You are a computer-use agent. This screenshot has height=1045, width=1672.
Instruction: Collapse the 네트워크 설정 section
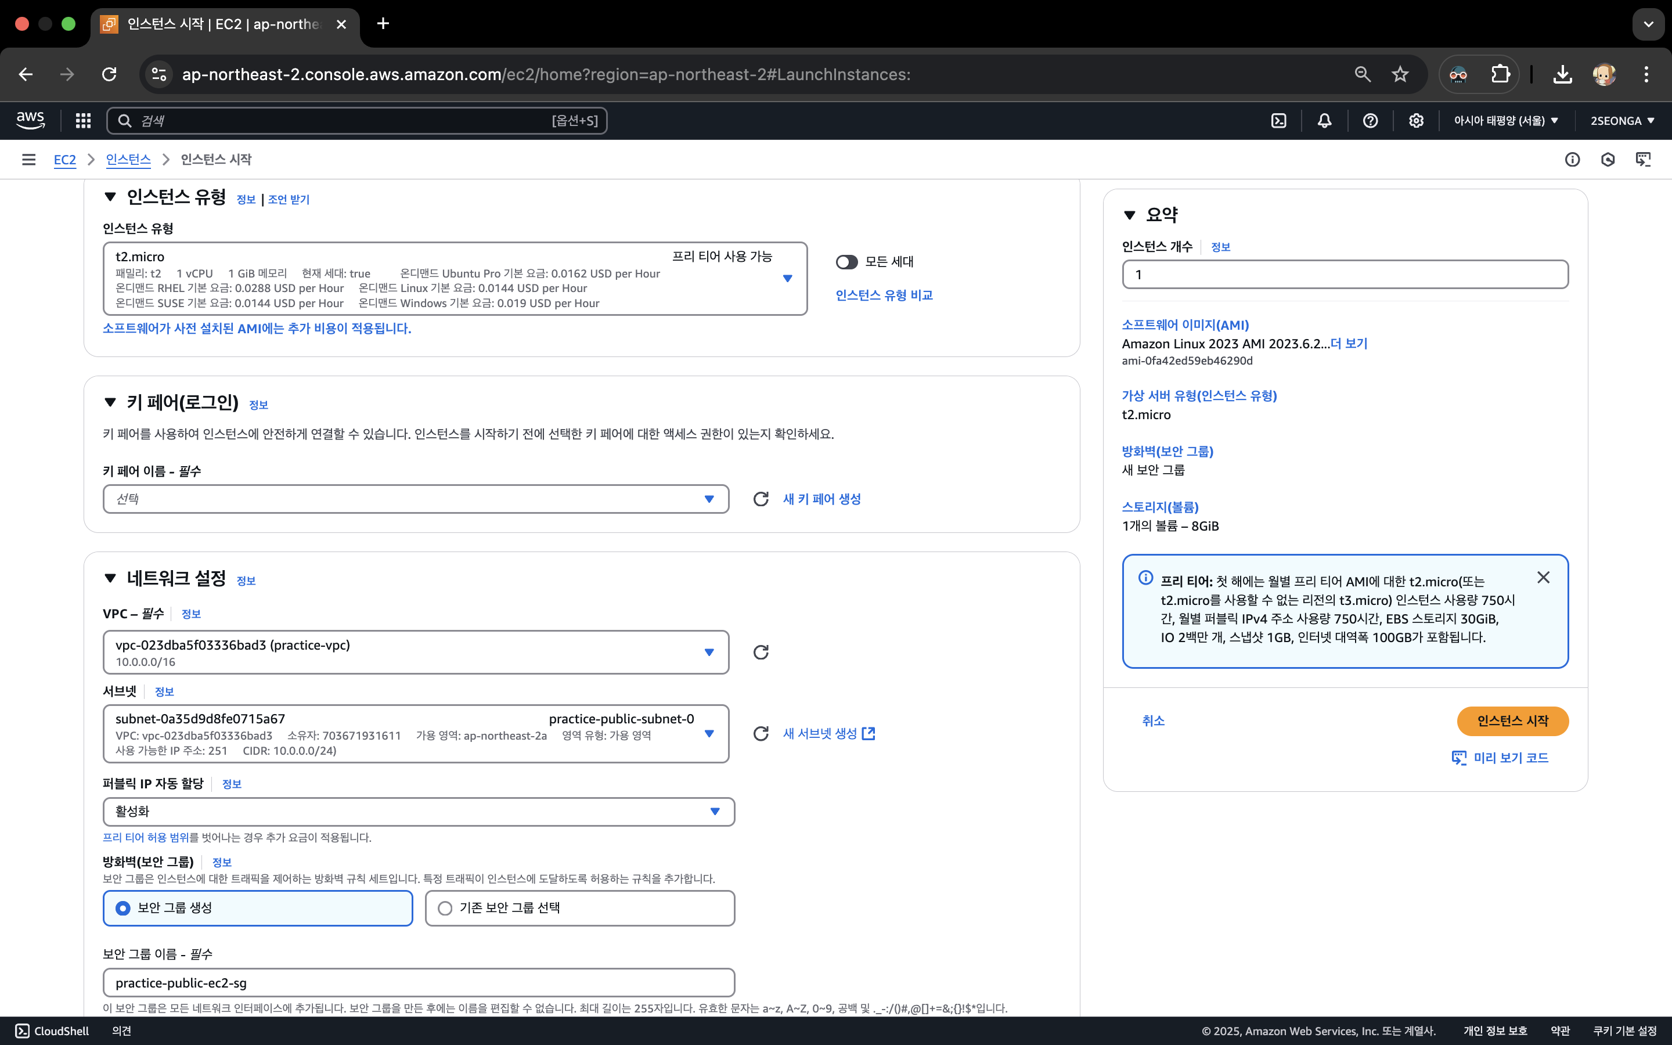(110, 578)
